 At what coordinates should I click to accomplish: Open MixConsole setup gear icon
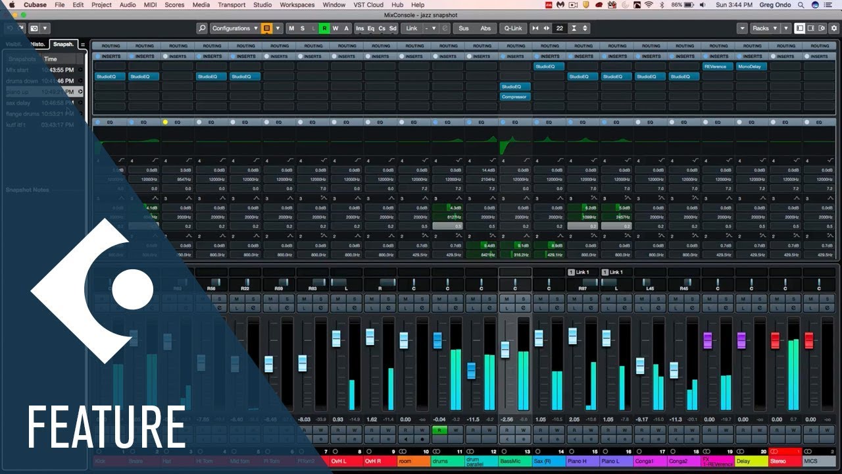(x=833, y=28)
